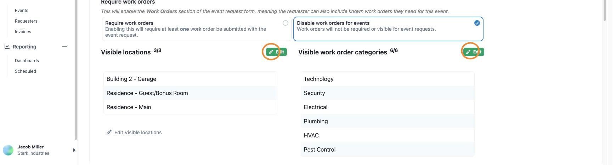Click Jacob Miller's avatar icon

8,150
